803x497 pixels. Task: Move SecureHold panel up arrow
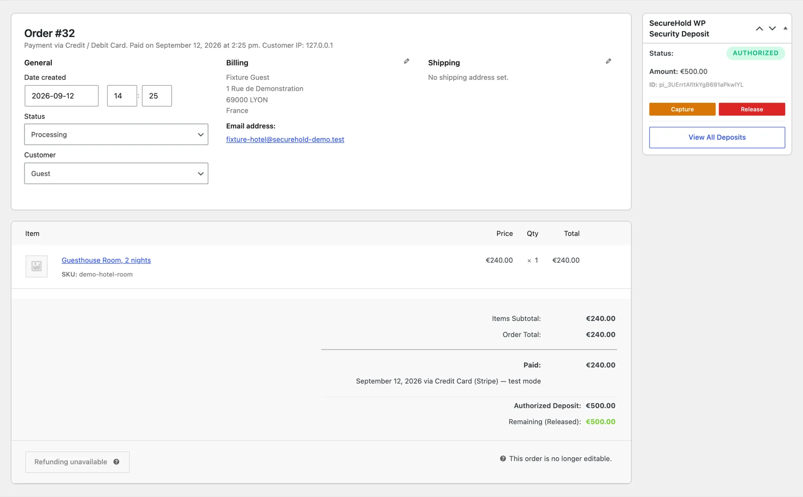pyautogui.click(x=759, y=29)
